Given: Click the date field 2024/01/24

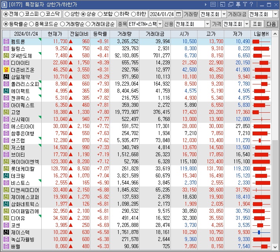Looking at the screenshot, I should (x=162, y=14).
